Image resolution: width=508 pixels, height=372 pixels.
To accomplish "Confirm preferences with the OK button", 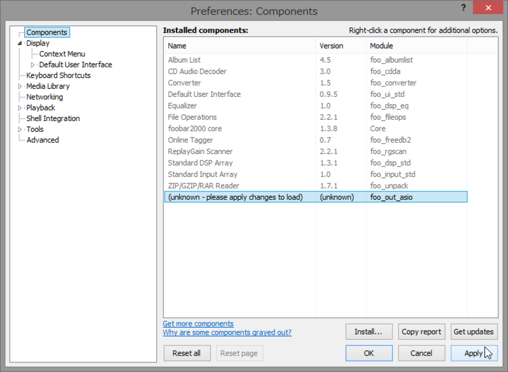I will click(x=369, y=353).
